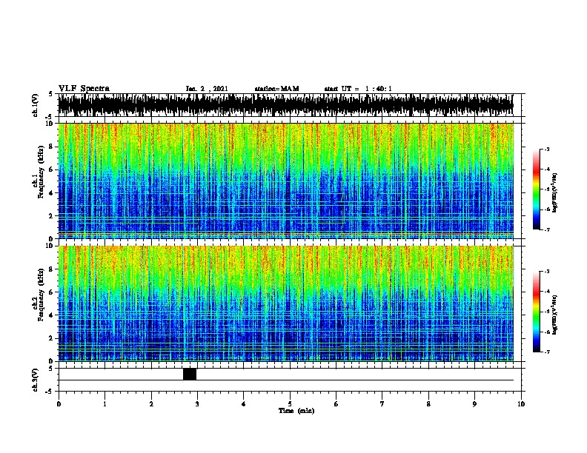Click the "1" tick on the time axis
Image resolution: width=587 pixels, height=453 pixels.
click(x=105, y=404)
